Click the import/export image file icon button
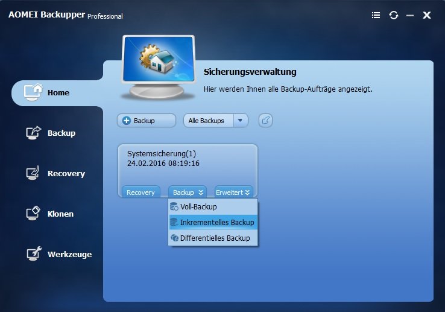 tap(266, 121)
